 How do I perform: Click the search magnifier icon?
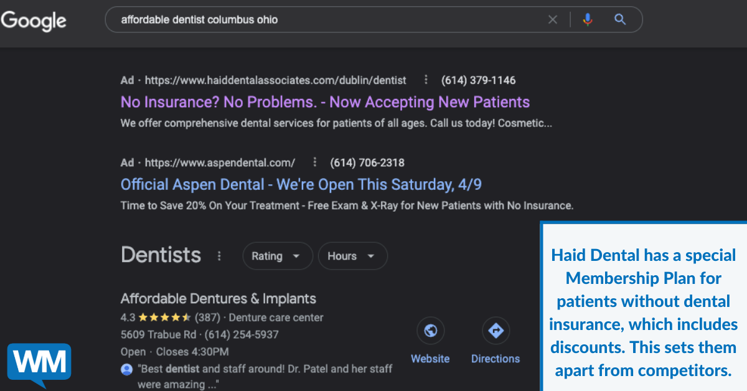point(620,19)
